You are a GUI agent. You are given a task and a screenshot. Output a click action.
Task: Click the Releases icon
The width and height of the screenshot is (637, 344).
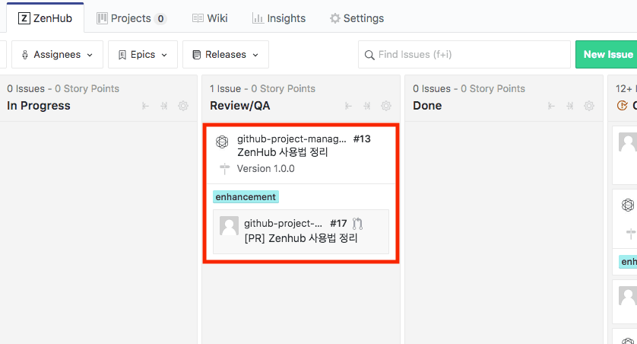click(197, 55)
